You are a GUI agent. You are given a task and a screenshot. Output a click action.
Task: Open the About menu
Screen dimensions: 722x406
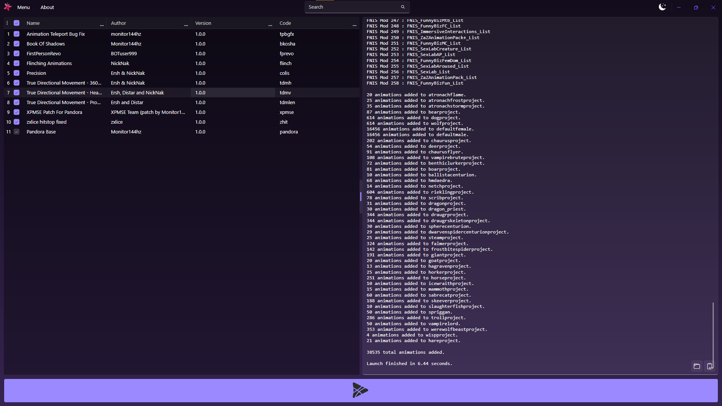(47, 7)
